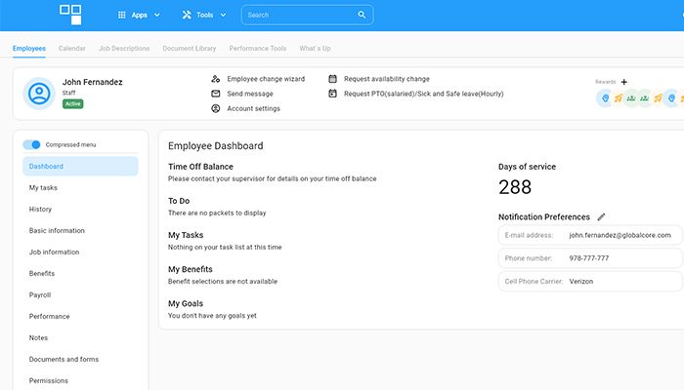The image size is (684, 390).
Task: Click the Send message envelope icon
Action: point(216,94)
